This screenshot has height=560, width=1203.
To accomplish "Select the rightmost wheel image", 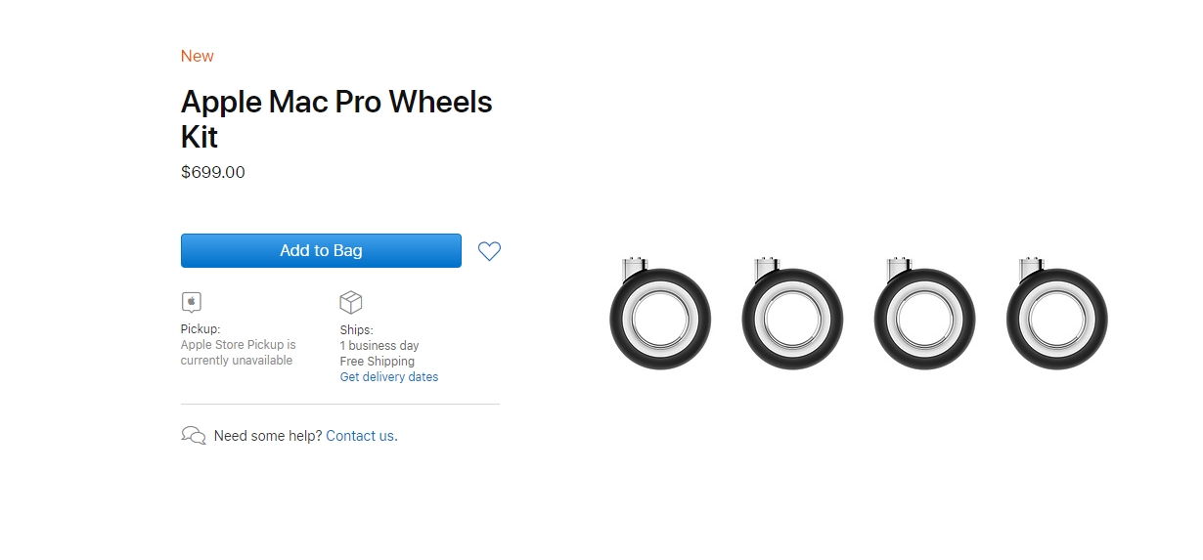I will [x=1055, y=315].
